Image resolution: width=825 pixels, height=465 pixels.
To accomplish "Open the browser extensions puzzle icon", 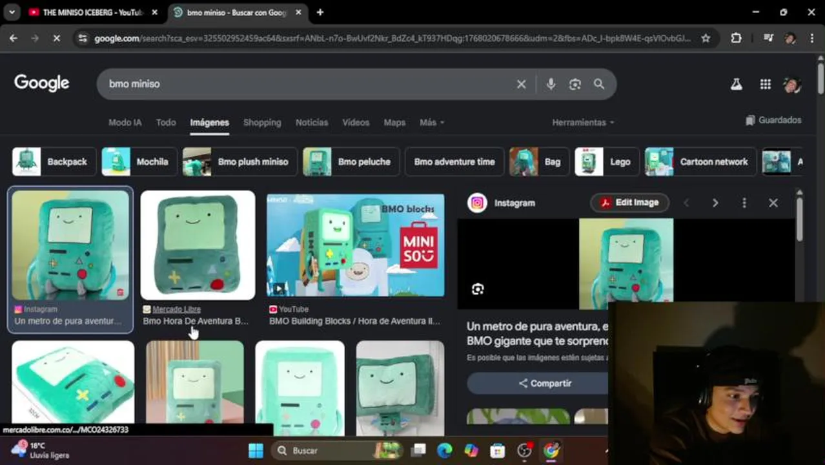I will tap(736, 38).
